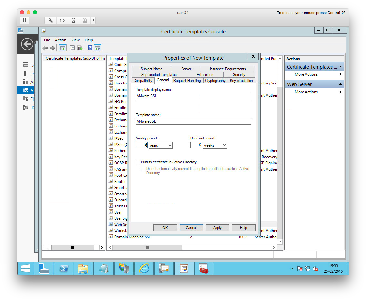This screenshot has height=299, width=366.
Task: Click the template list vertical scroll down arrow
Action: (x=280, y=242)
